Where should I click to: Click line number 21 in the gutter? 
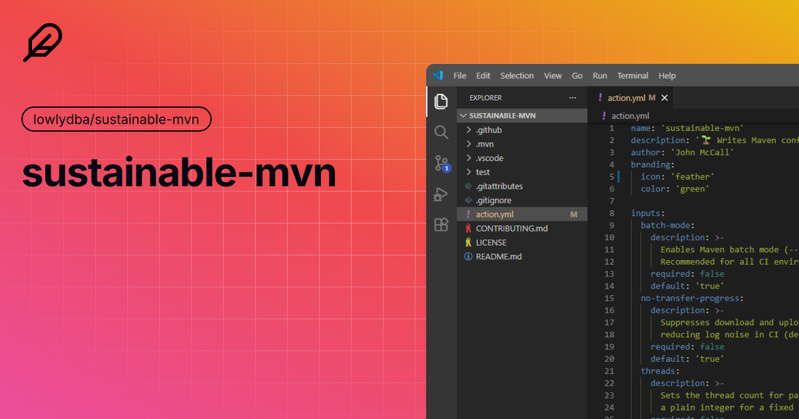point(609,370)
